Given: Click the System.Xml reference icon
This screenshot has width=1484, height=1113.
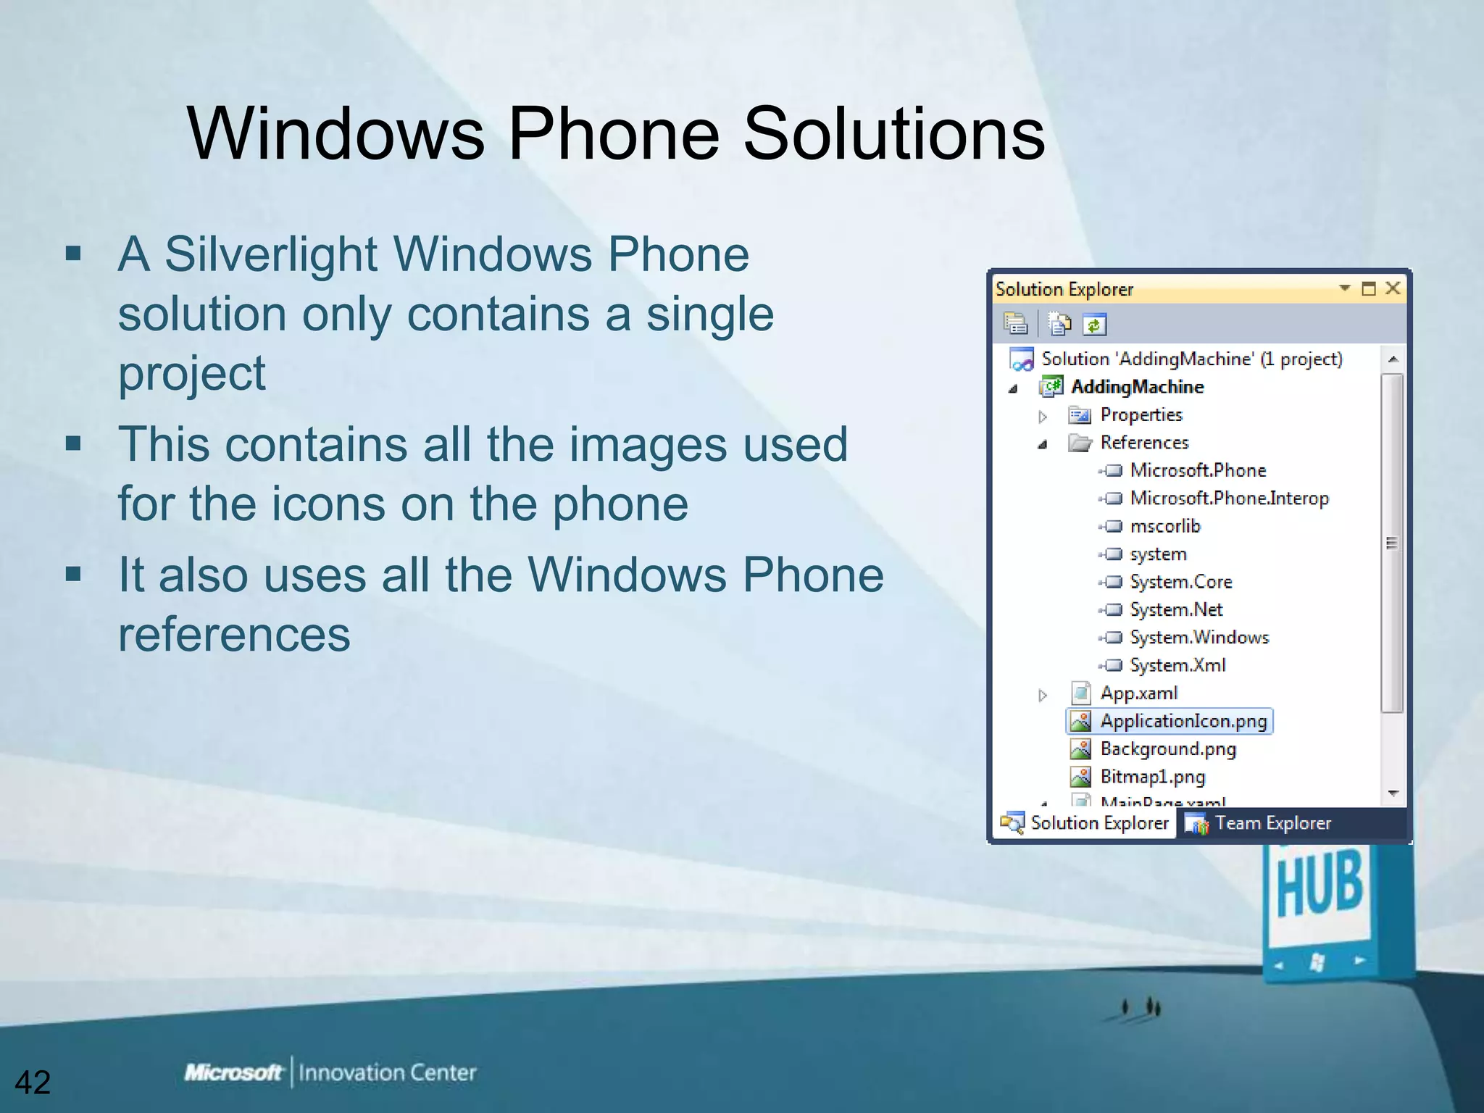Looking at the screenshot, I should coord(1111,665).
